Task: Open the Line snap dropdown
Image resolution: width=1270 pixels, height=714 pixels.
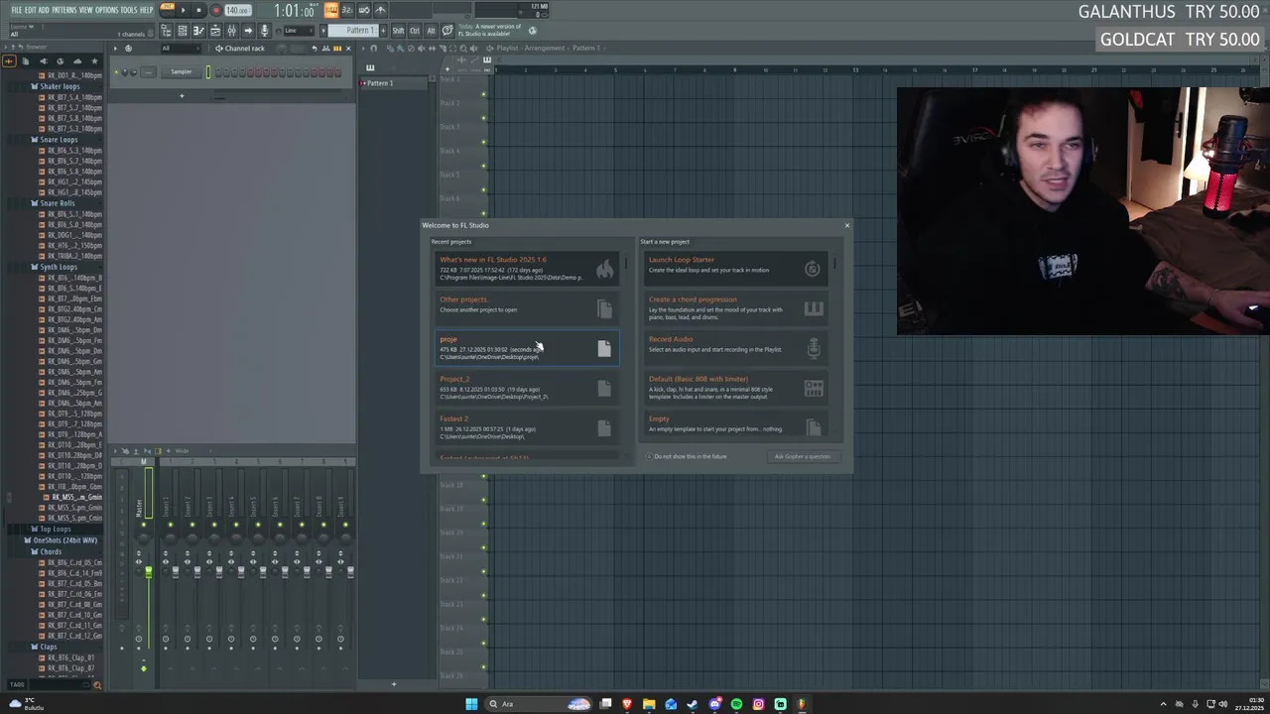Action: point(301,31)
